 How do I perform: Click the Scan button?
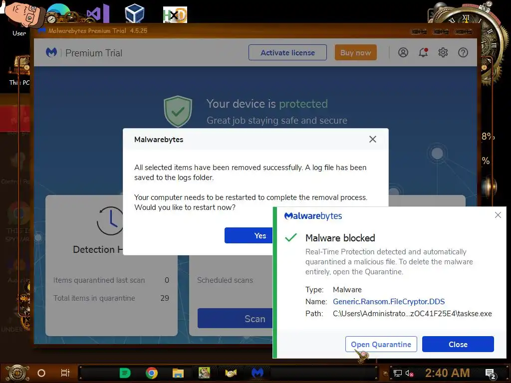pos(236,319)
